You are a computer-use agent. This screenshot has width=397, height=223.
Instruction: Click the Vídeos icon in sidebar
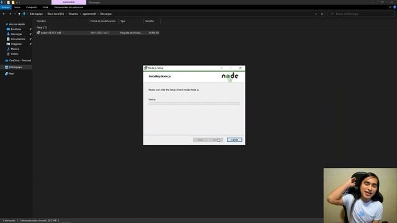pyautogui.click(x=8, y=54)
